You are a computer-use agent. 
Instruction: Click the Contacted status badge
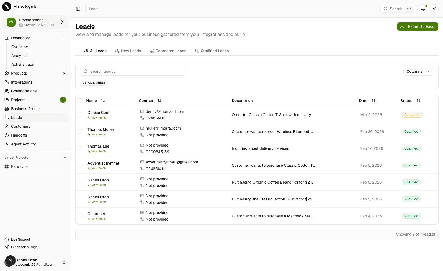[x=412, y=115]
